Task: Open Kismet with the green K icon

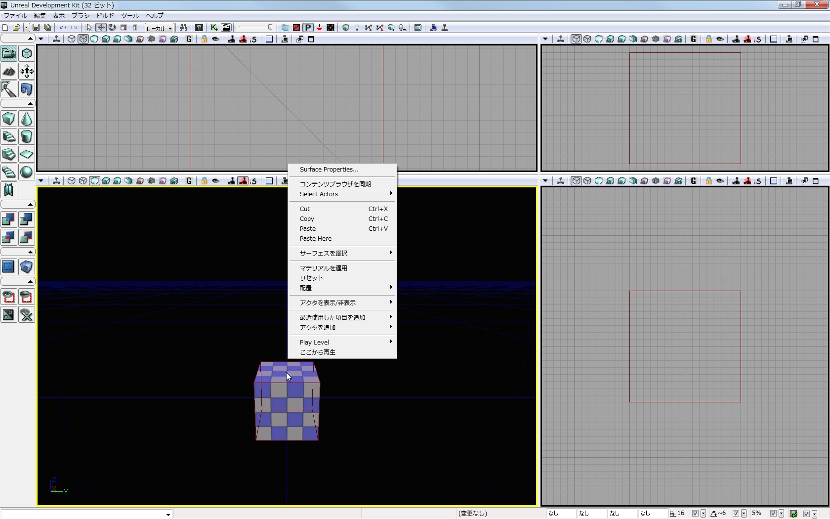Action: point(214,28)
